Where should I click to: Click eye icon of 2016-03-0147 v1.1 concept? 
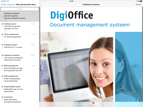2,47
